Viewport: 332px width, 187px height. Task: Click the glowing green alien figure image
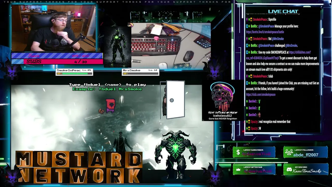[117, 47]
